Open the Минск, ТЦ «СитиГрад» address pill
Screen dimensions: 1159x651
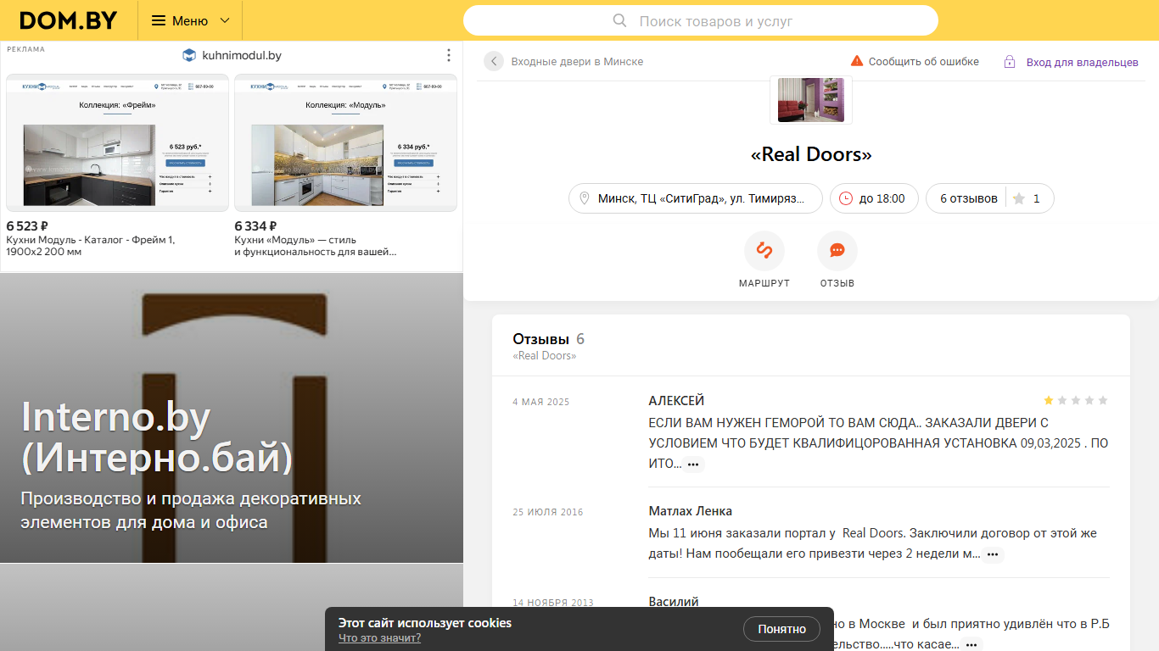coord(696,198)
